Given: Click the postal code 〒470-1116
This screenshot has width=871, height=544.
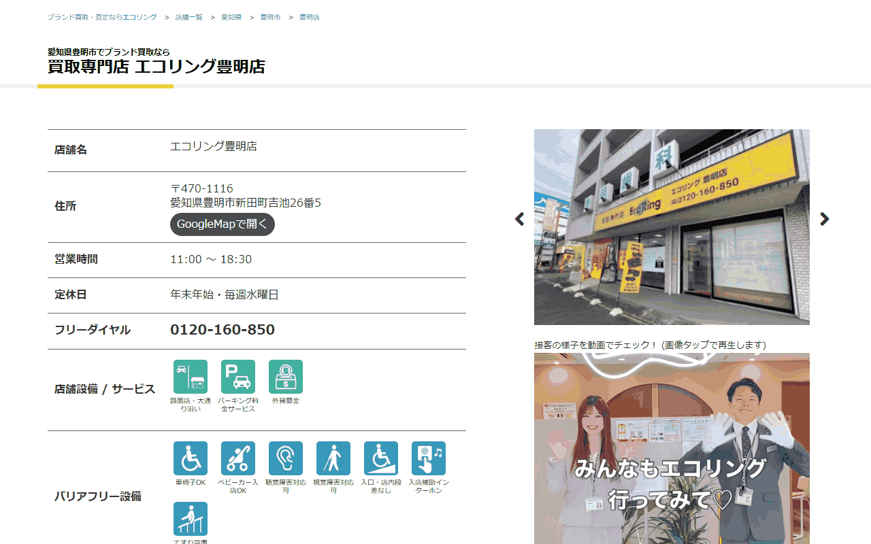Looking at the screenshot, I should point(201,188).
